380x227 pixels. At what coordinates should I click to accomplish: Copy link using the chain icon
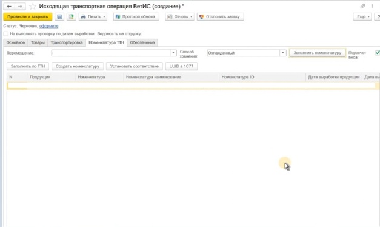[363, 6]
